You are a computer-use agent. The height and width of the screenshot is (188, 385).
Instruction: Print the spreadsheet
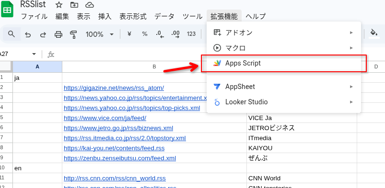pos(58,34)
